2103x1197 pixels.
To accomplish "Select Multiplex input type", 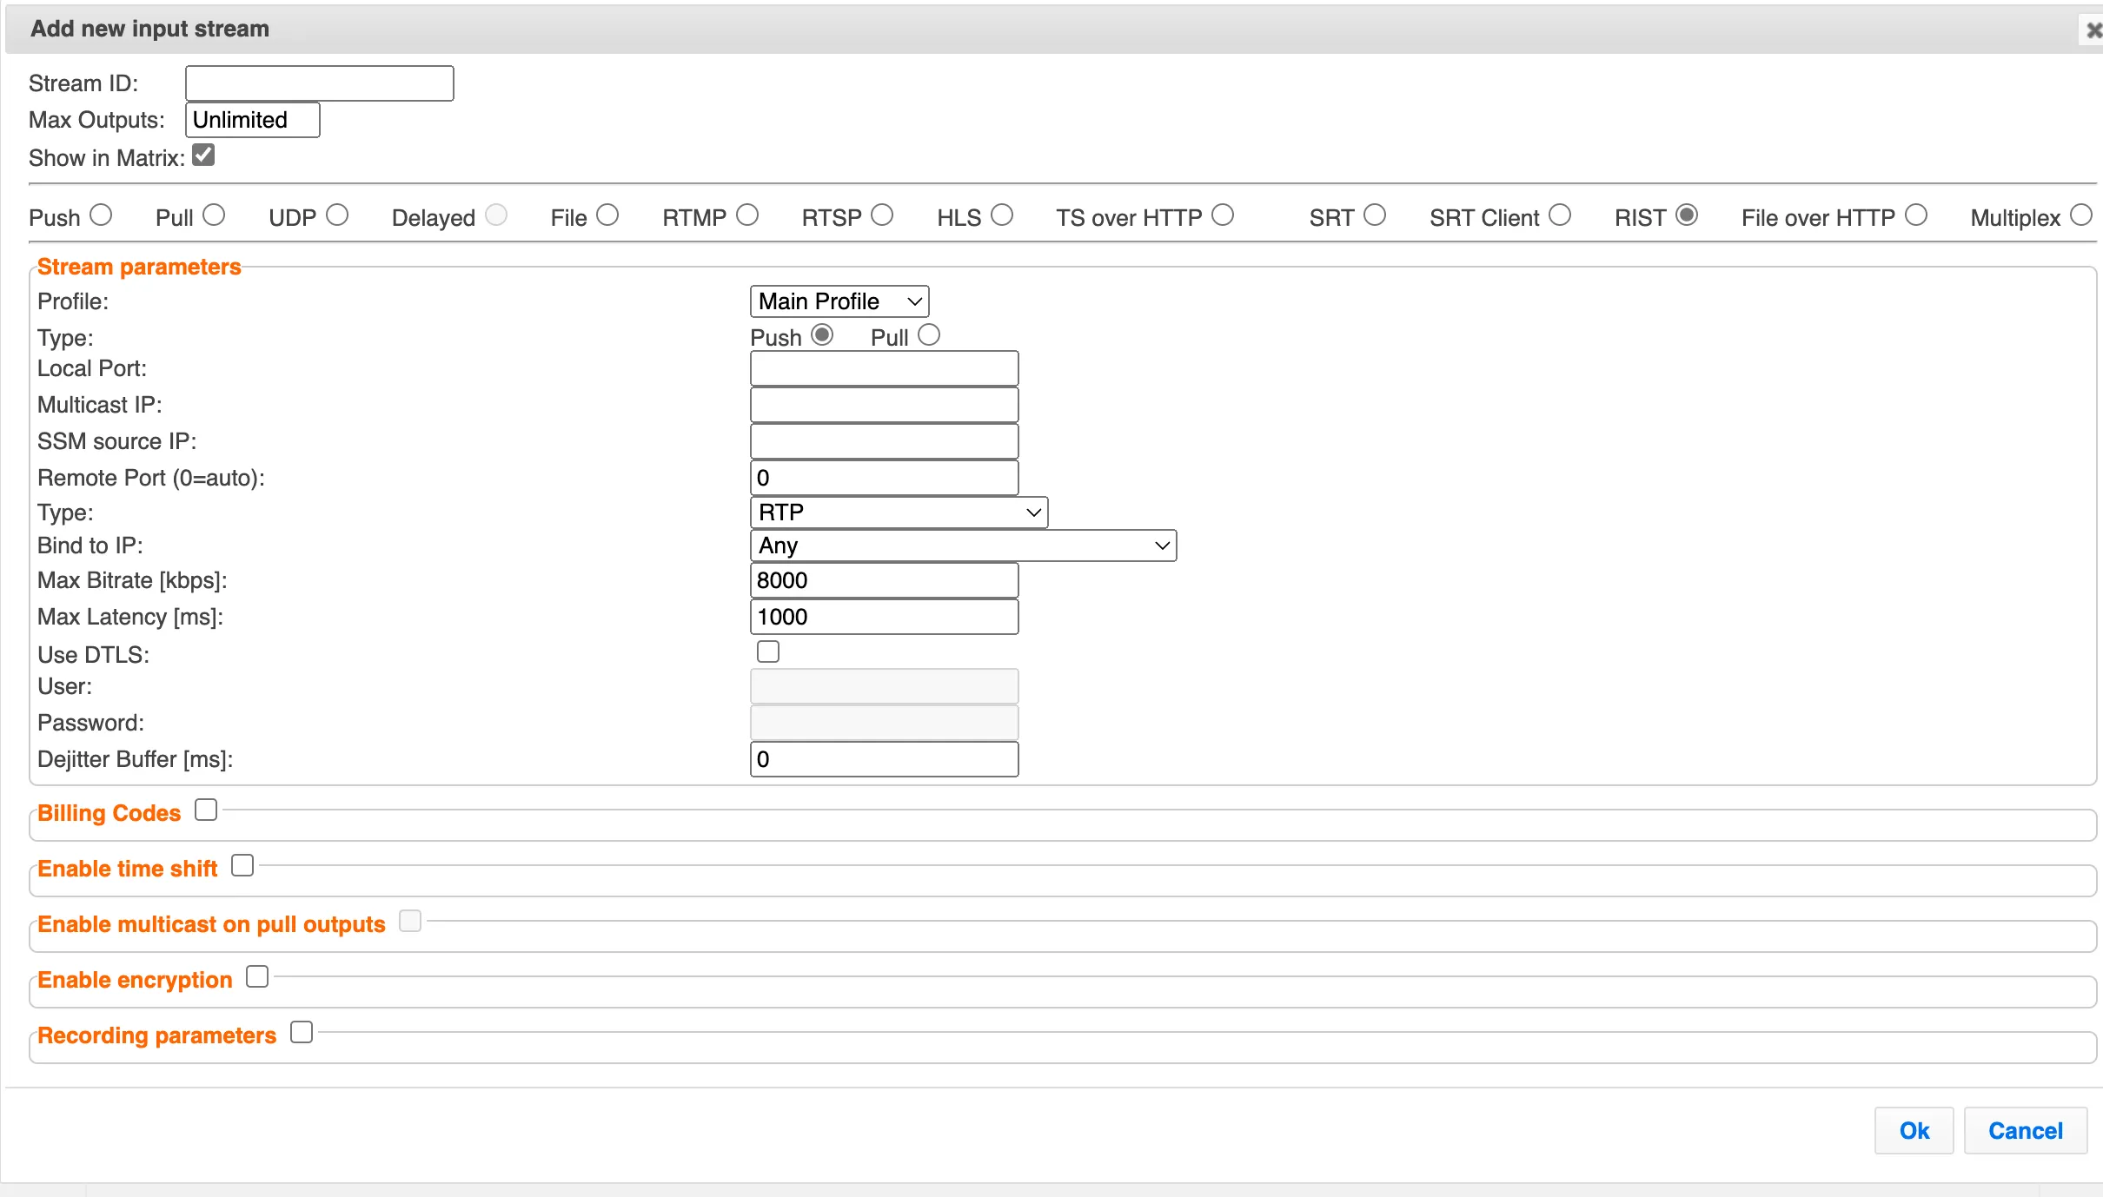I will pyautogui.click(x=2081, y=215).
